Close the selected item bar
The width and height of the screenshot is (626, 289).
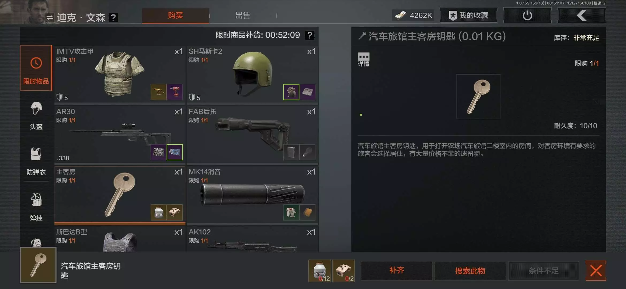(596, 271)
